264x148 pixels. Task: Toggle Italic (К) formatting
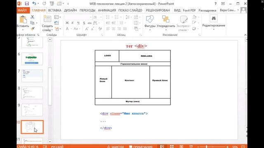(x=73, y=23)
